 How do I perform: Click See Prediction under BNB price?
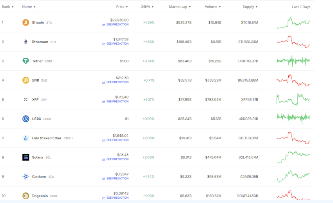pos(115,82)
